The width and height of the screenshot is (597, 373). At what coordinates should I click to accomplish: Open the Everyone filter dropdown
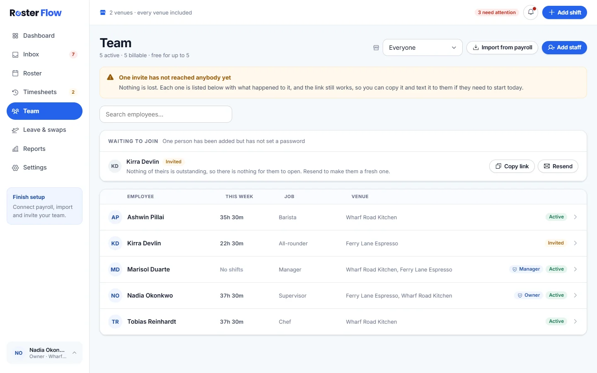pyautogui.click(x=422, y=48)
